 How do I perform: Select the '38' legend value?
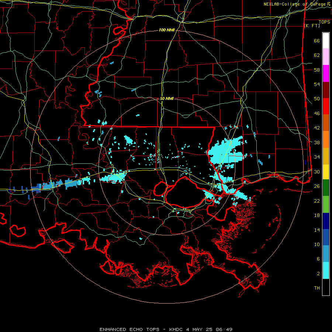pos(317,142)
